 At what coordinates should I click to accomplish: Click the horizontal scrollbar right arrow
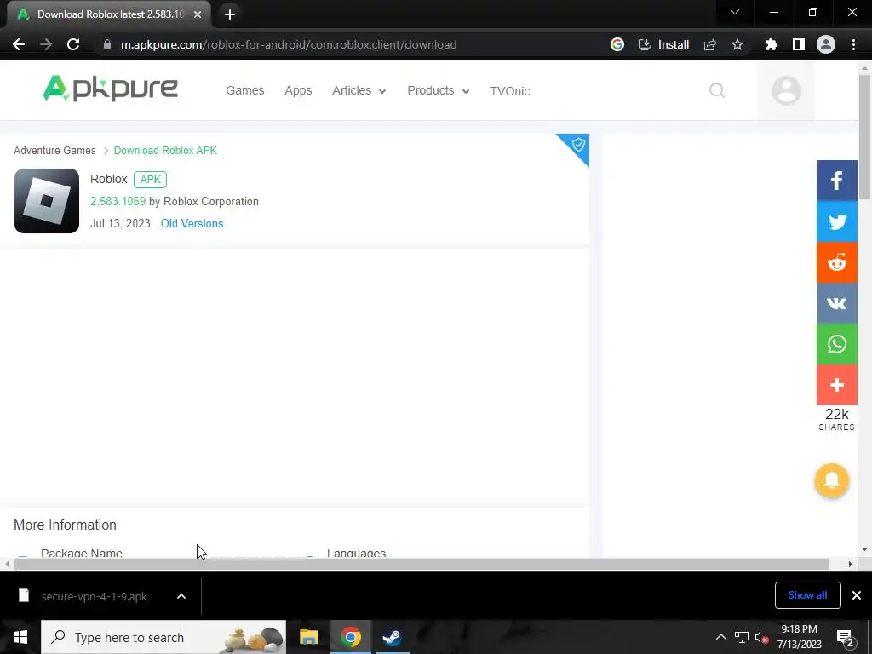click(x=851, y=564)
